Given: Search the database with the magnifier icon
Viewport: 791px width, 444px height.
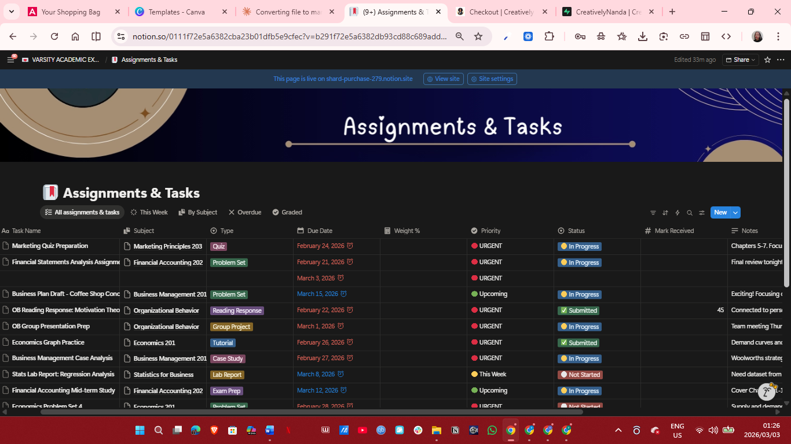Looking at the screenshot, I should click(690, 212).
